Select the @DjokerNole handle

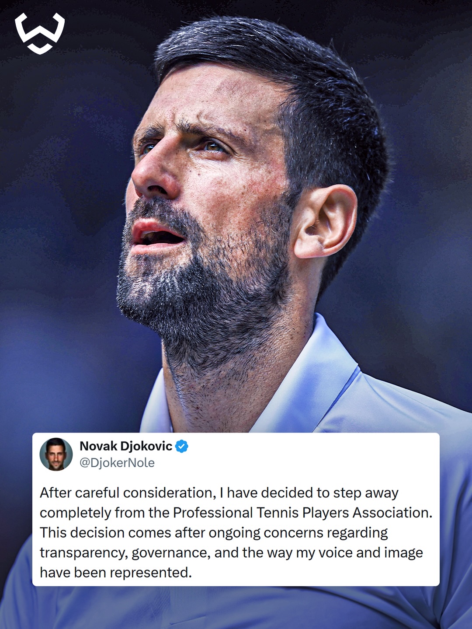117,463
